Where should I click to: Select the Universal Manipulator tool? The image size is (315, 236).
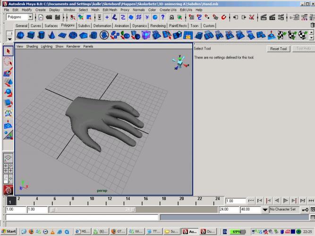[8, 114]
